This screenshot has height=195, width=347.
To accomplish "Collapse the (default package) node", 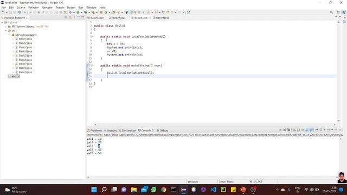I will tap(10, 35).
